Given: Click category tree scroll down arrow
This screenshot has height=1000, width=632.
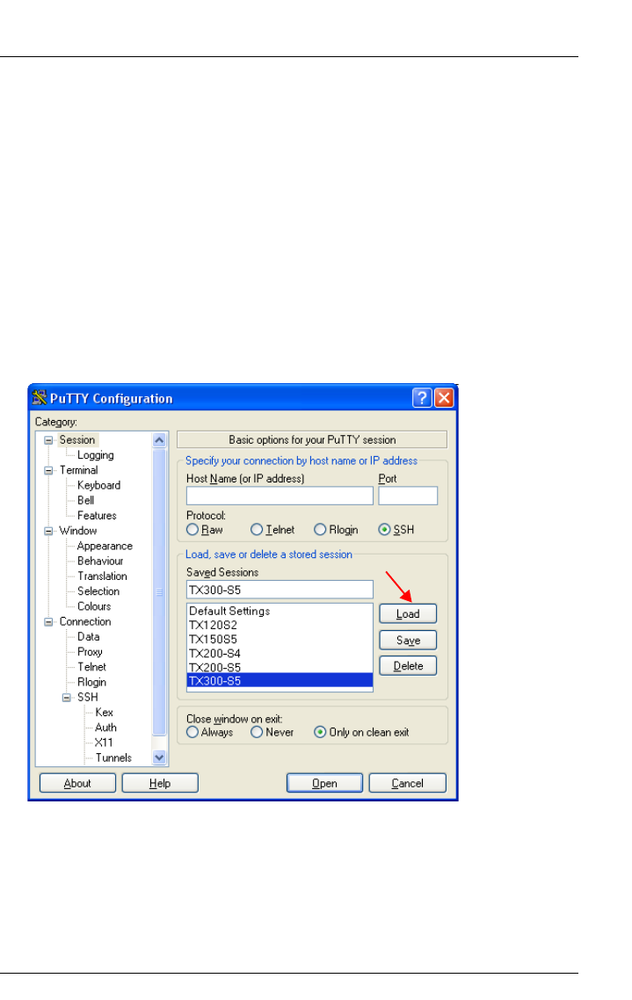Looking at the screenshot, I should click(x=159, y=757).
